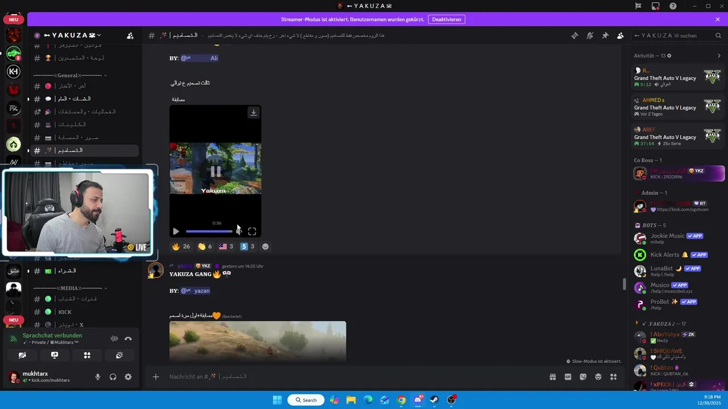The image size is (728, 409).
Task: Open the KICK channel
Action: click(84, 312)
